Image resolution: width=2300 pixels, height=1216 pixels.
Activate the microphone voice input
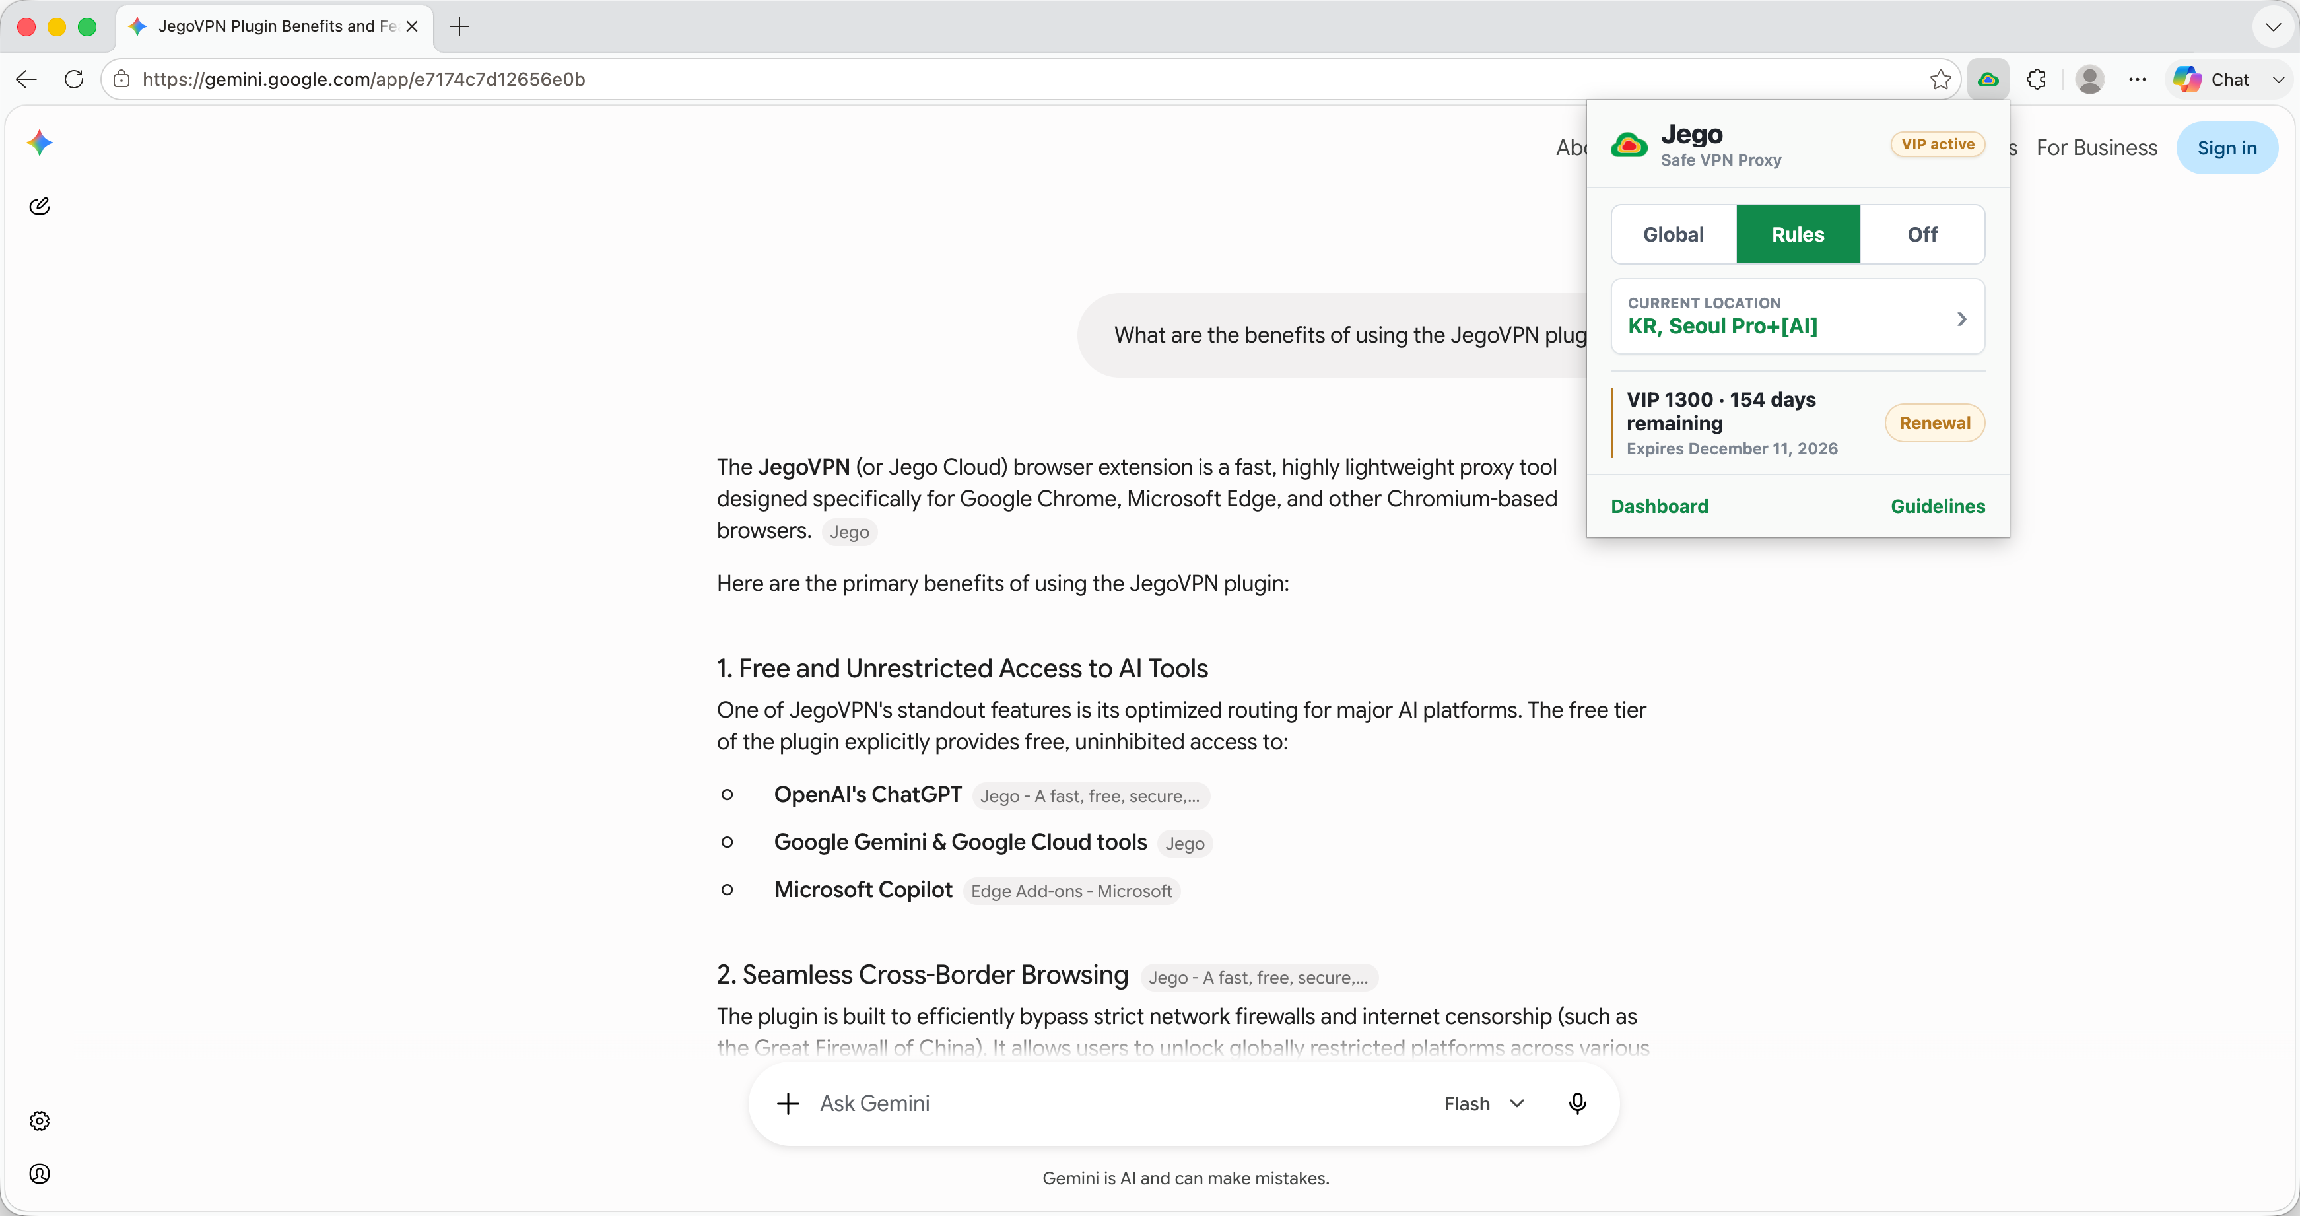tap(1576, 1104)
